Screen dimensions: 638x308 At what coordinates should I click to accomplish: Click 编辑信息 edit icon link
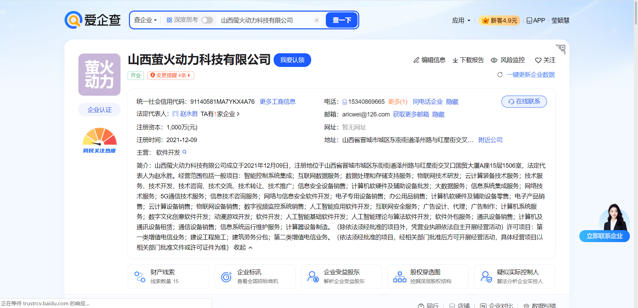[429, 60]
